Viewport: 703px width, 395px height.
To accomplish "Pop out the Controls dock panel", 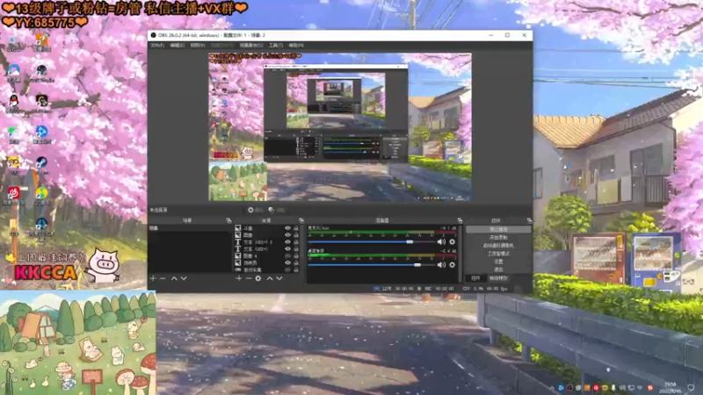I will [x=530, y=221].
